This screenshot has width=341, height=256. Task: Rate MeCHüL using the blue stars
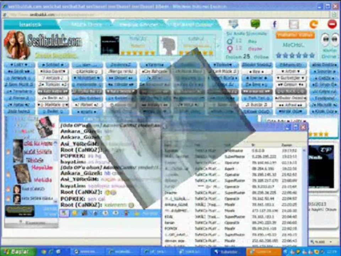(x=295, y=55)
